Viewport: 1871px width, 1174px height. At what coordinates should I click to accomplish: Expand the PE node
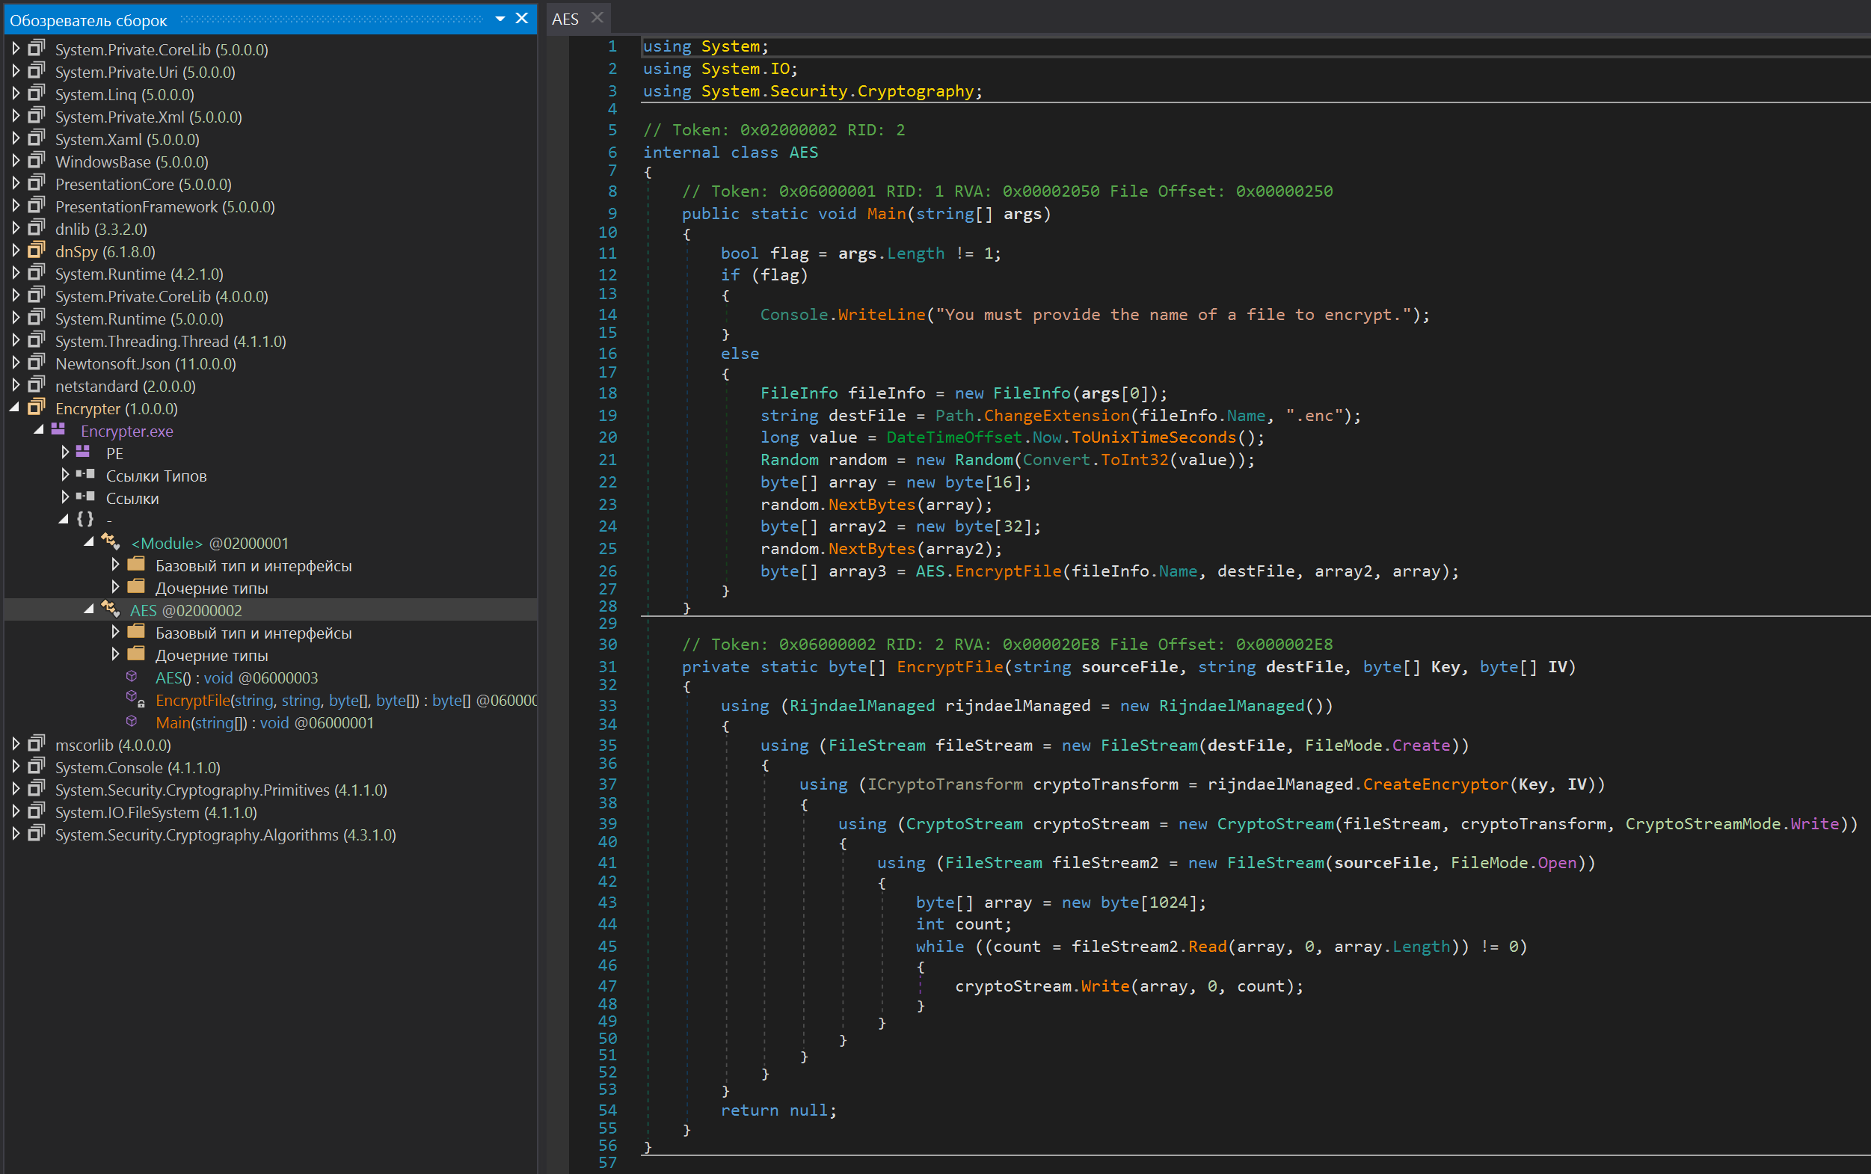coord(65,452)
